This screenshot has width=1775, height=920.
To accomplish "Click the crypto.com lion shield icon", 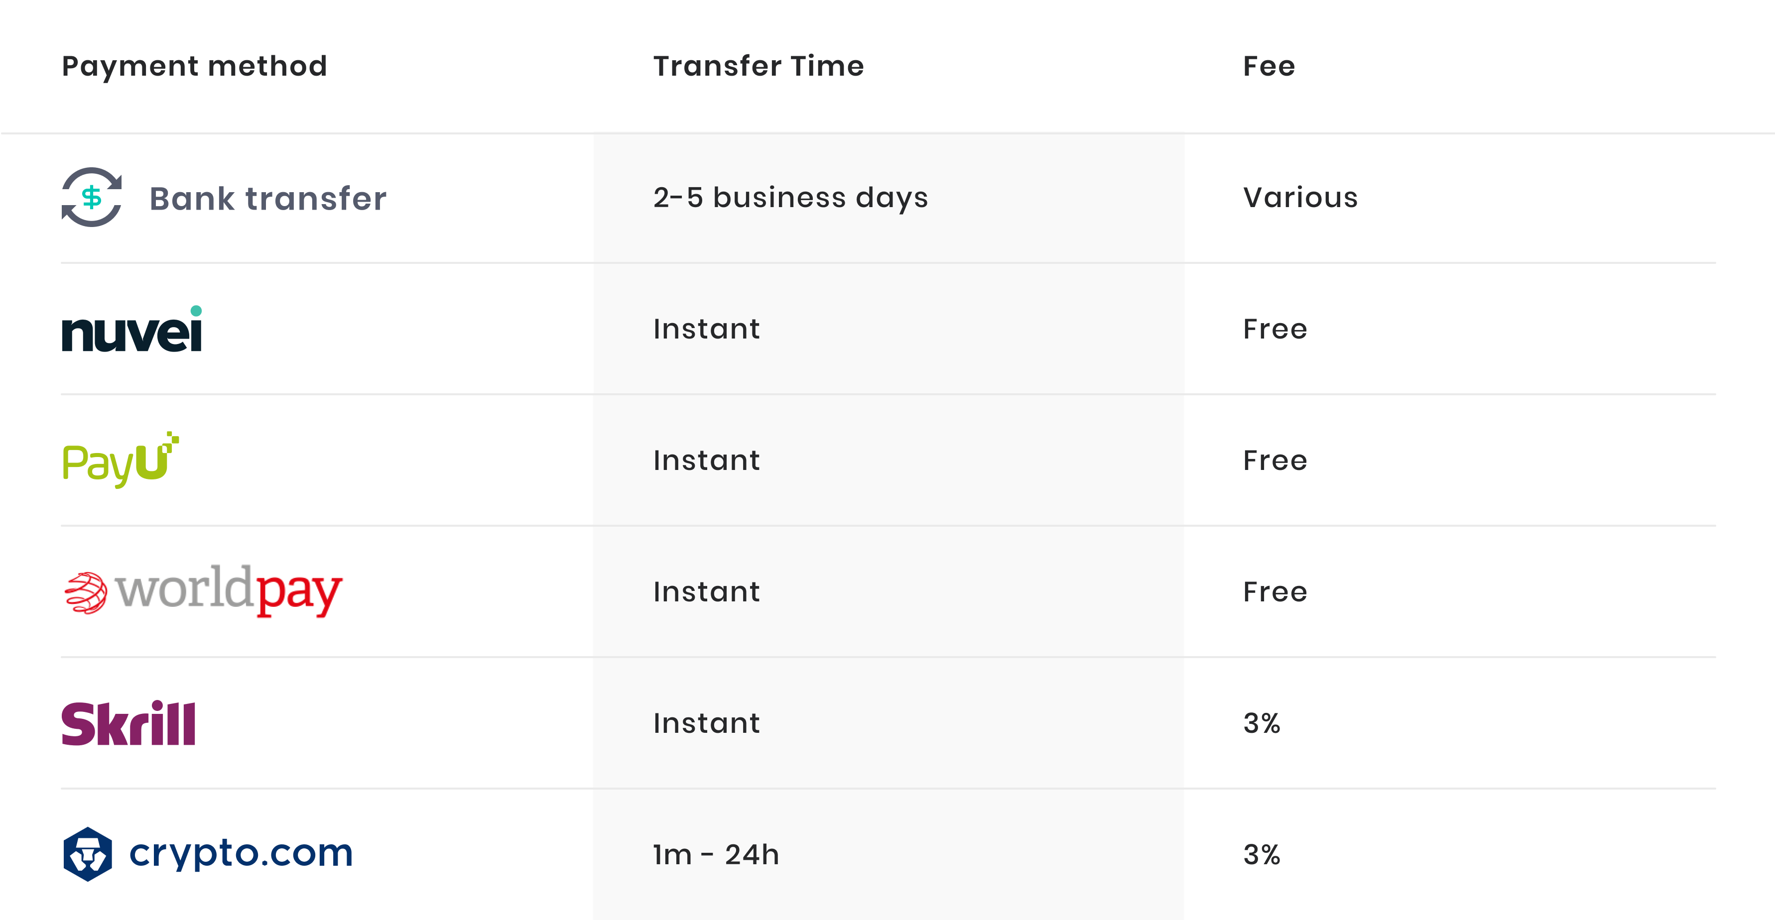I will click(x=88, y=854).
